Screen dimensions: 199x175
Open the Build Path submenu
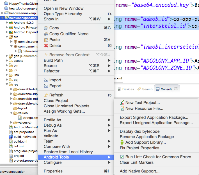(x=76, y=60)
